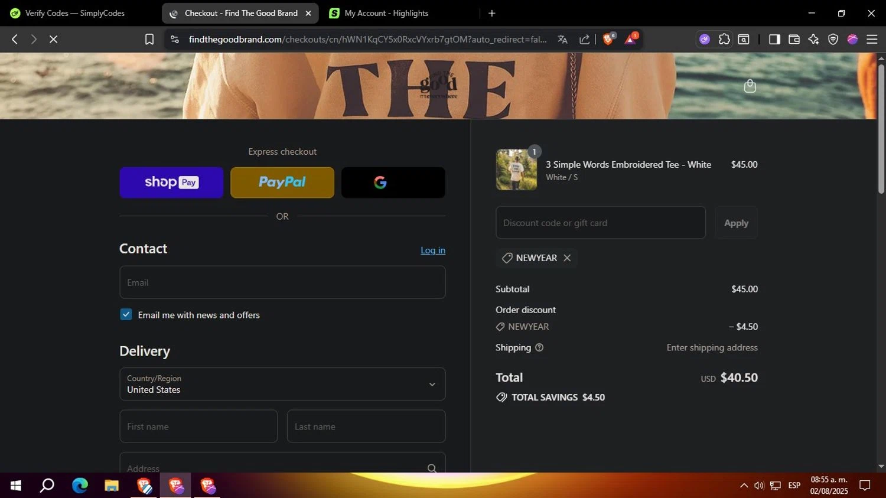Bookmark this page icon

pyautogui.click(x=149, y=39)
